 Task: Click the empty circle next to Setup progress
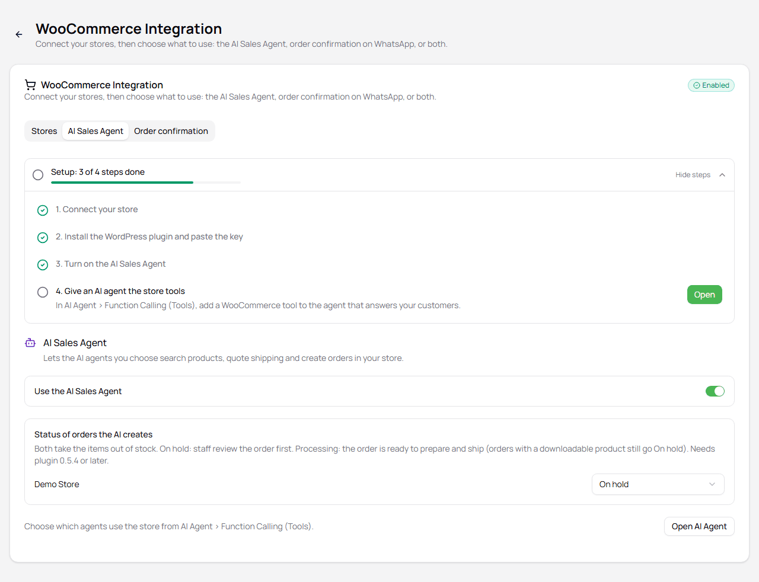[38, 175]
